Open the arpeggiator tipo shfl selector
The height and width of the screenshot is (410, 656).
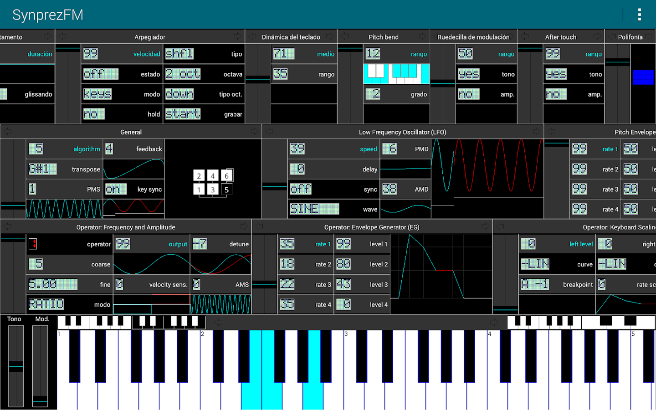(179, 54)
